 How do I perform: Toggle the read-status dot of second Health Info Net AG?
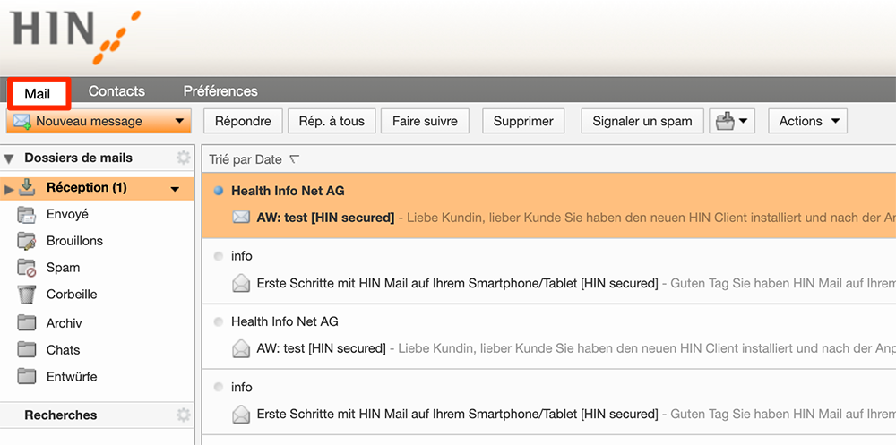(218, 322)
